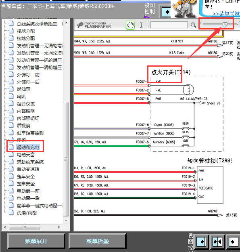
Task: Click document icon beside 驻车距离控制
Action: [x=11, y=132]
